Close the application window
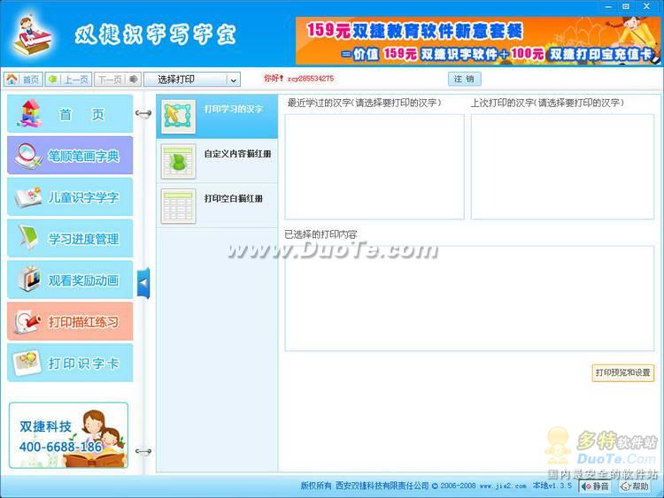The image size is (664, 498). (646, 7)
